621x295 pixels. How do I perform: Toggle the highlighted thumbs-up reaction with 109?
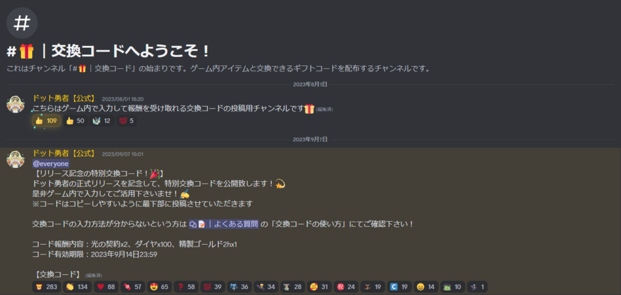coord(47,121)
